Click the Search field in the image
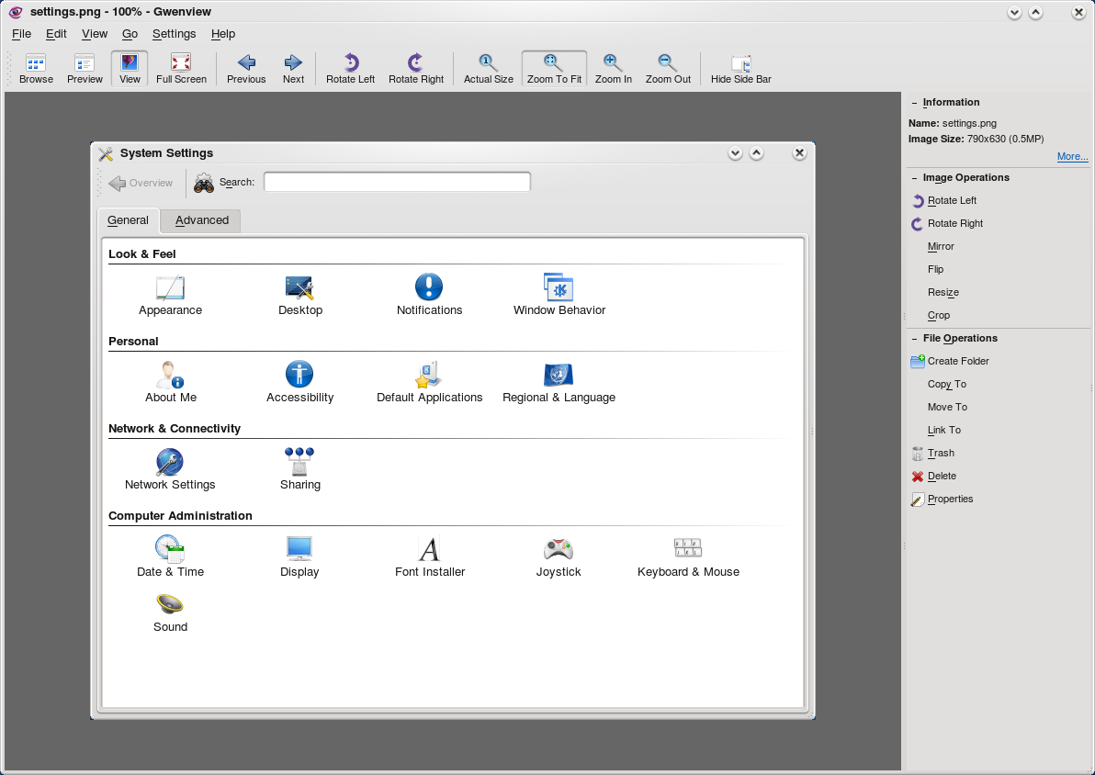This screenshot has height=775, width=1095. pyautogui.click(x=397, y=182)
